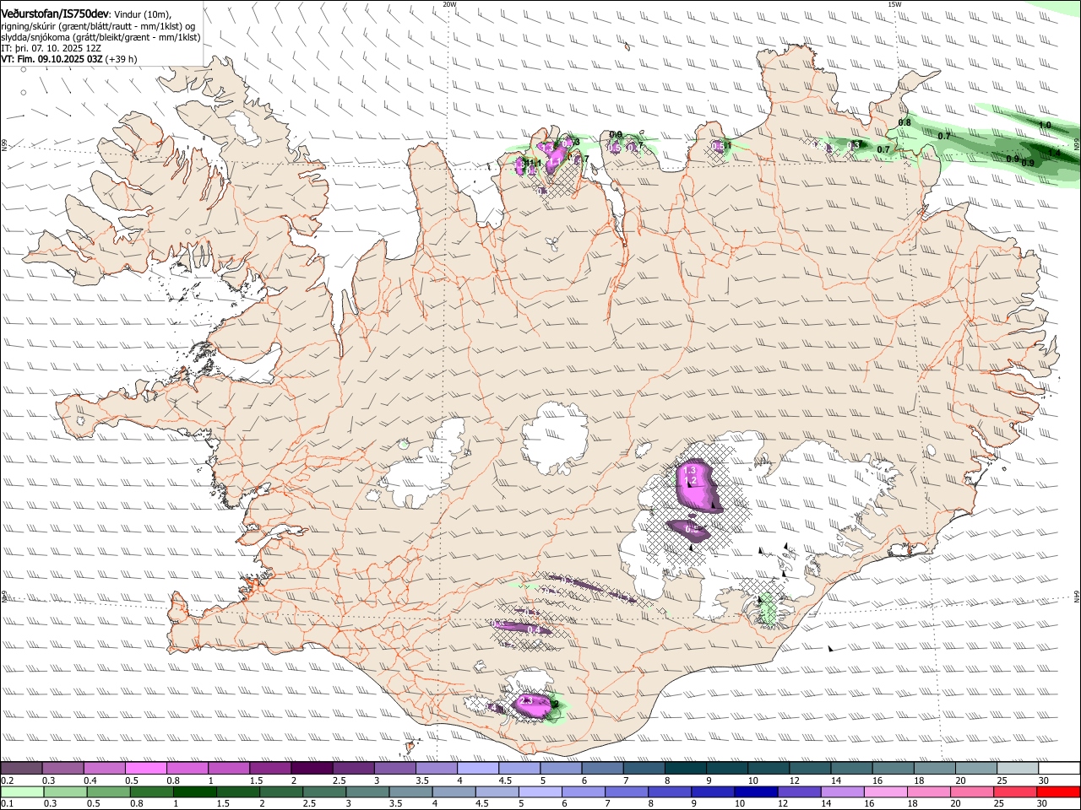This screenshot has width=1081, height=810.
Task: Click the violet legend swatch labeled 3
Action: (x=394, y=769)
